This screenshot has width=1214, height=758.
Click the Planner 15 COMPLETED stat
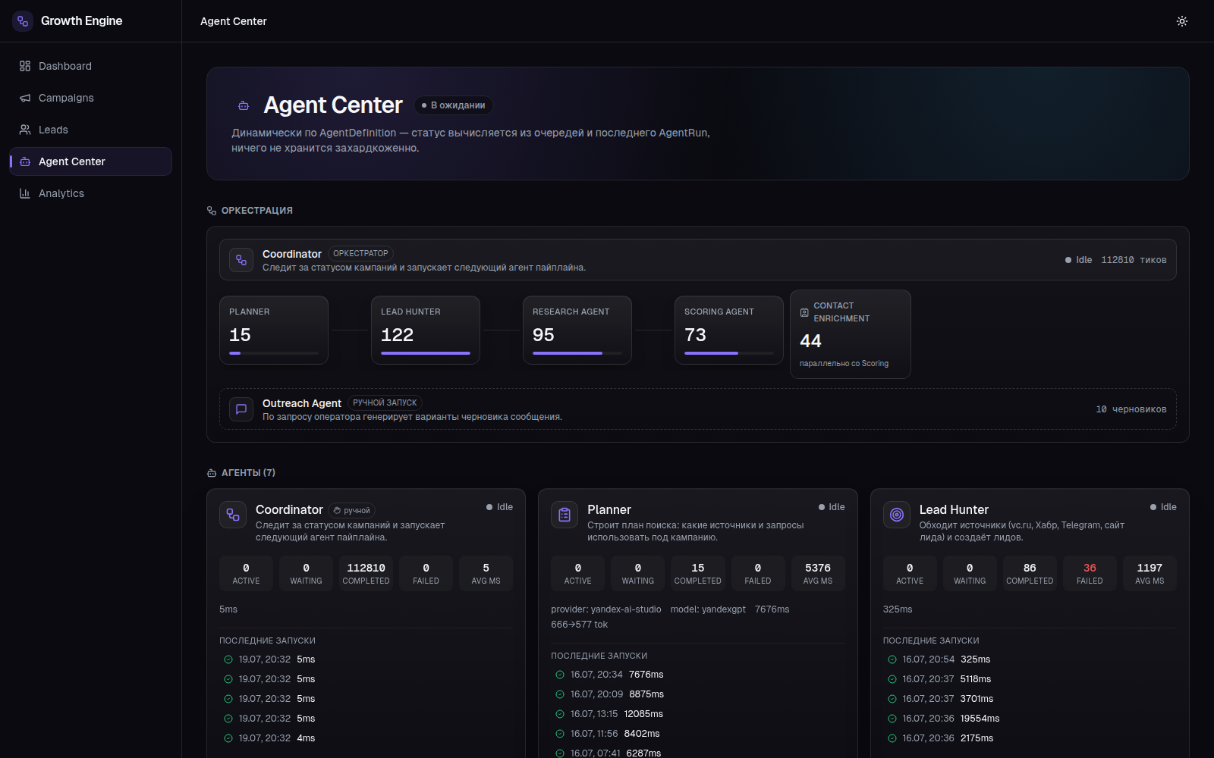[698, 573]
